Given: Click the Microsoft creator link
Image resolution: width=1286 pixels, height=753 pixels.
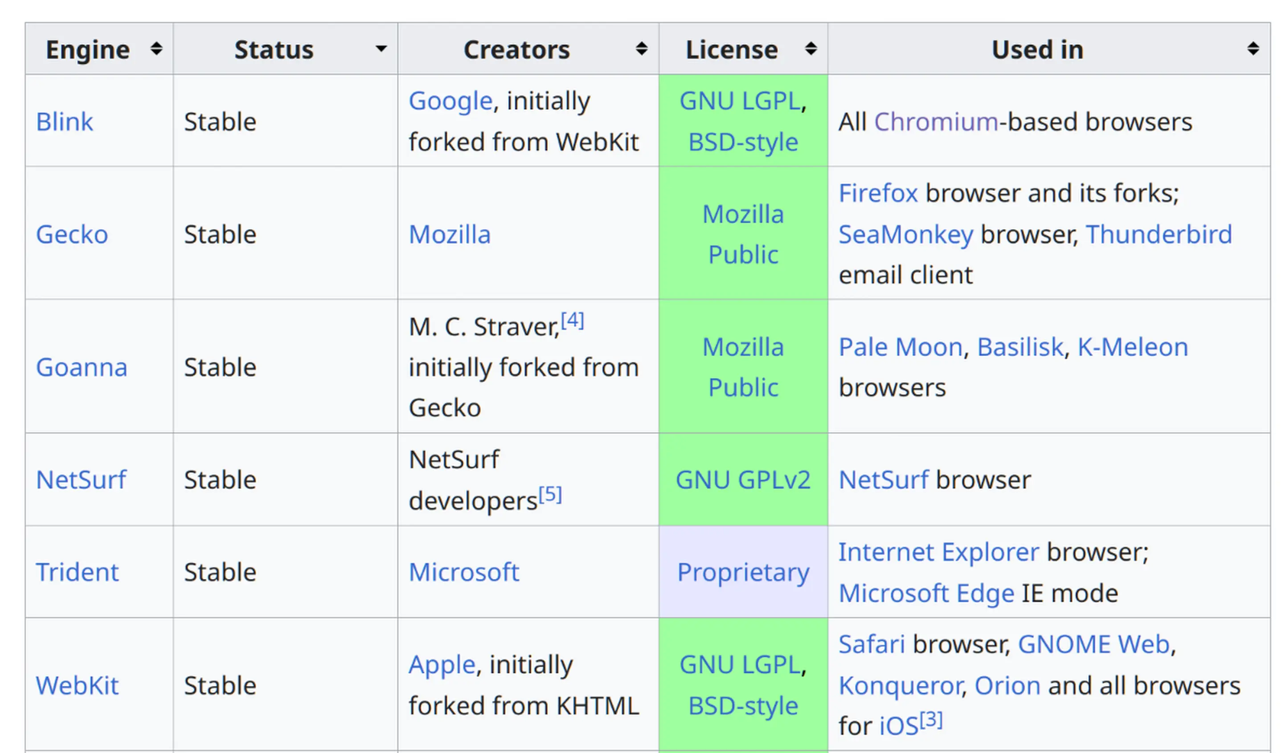Looking at the screenshot, I should point(463,573).
